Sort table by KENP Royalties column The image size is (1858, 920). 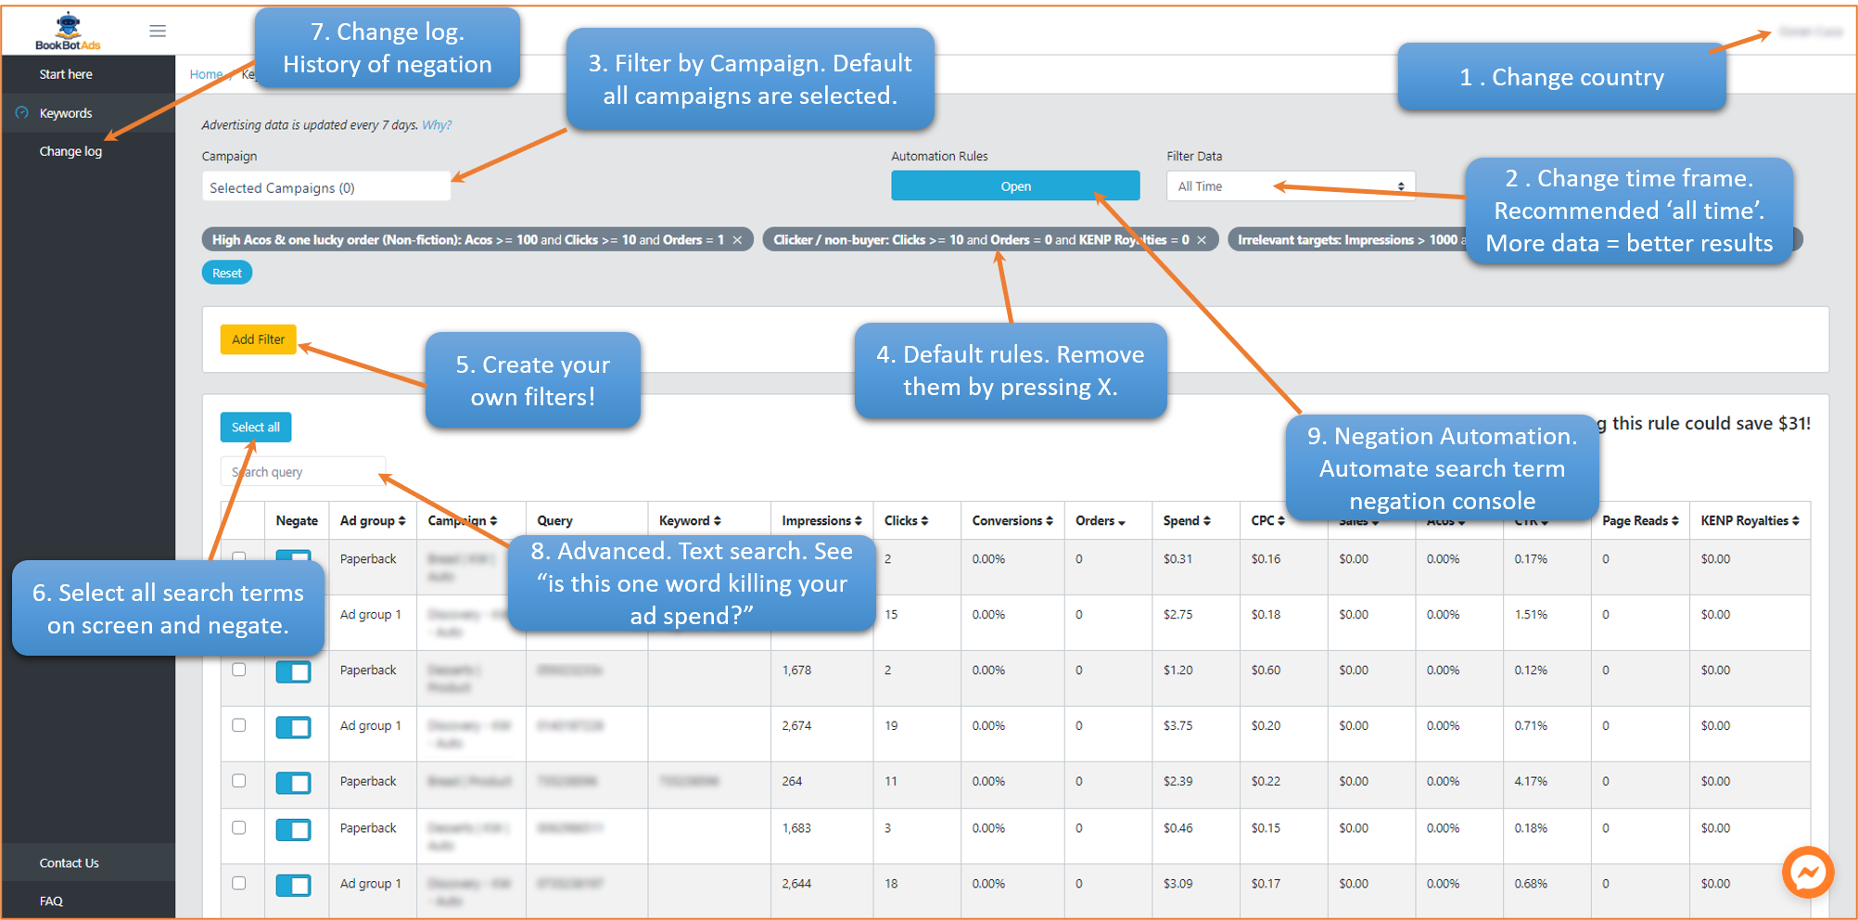[1749, 521]
